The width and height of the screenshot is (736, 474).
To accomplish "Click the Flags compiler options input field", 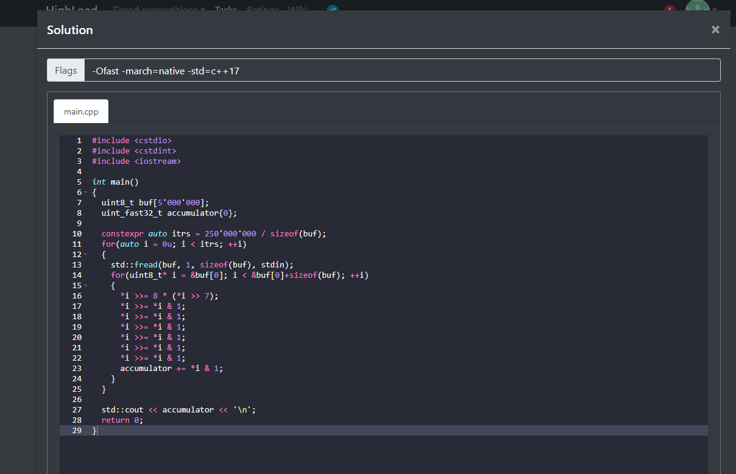I will coord(402,71).
